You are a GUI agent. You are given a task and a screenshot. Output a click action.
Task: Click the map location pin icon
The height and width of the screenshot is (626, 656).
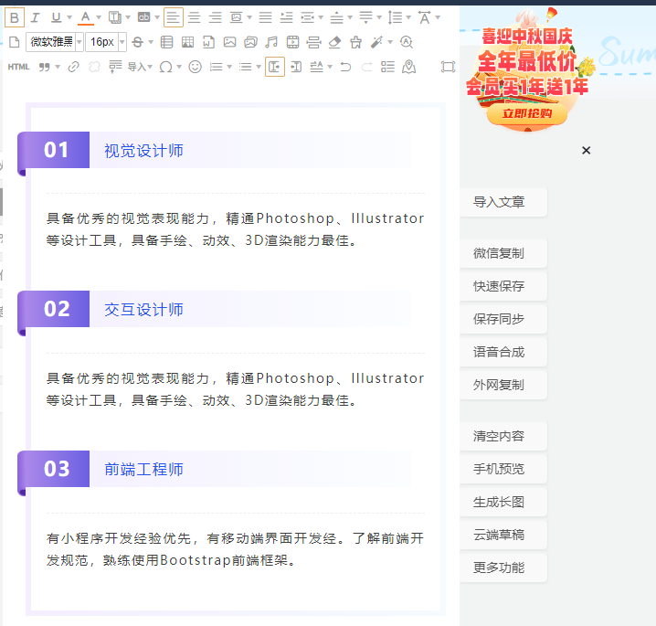(408, 67)
